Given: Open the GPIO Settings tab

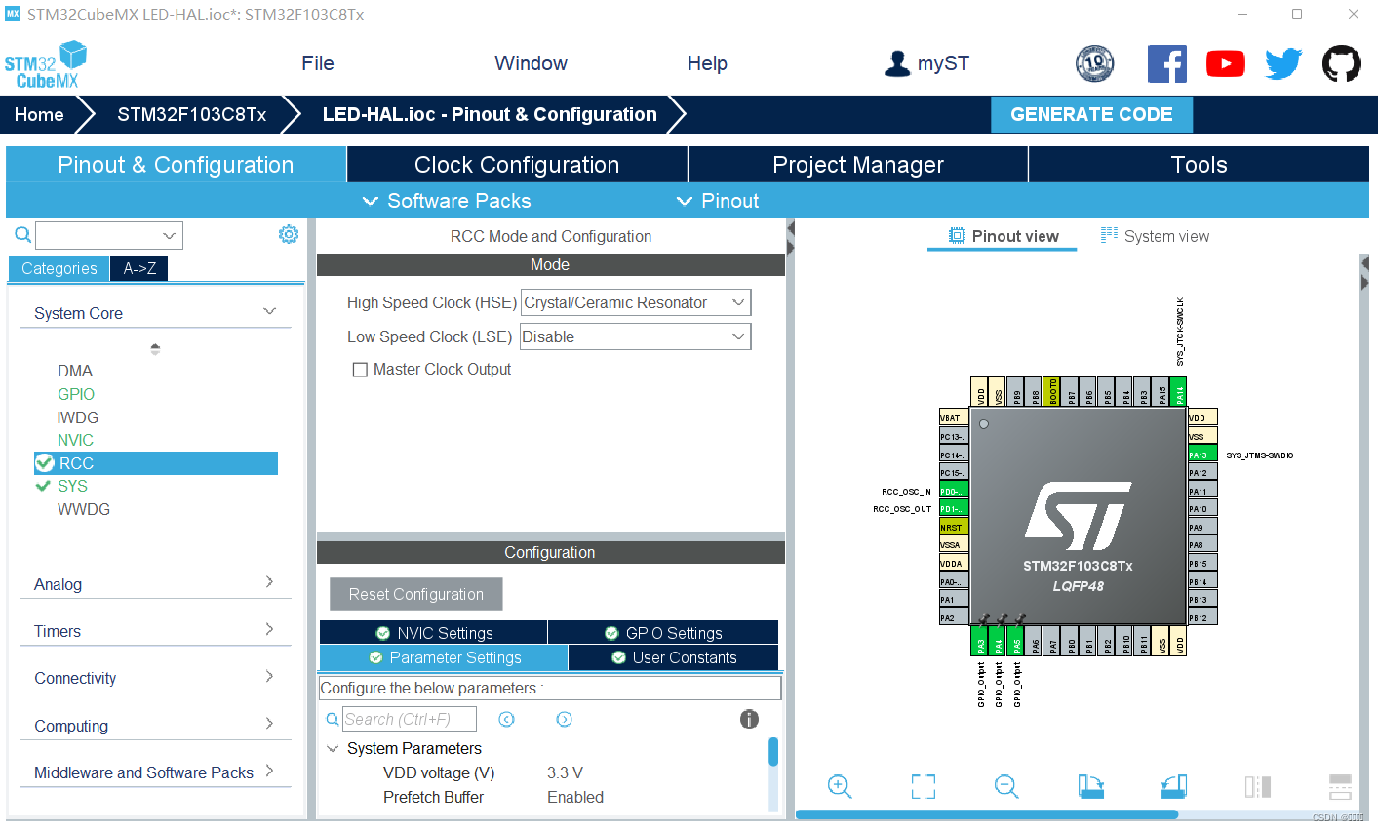Looking at the screenshot, I should [x=663, y=633].
